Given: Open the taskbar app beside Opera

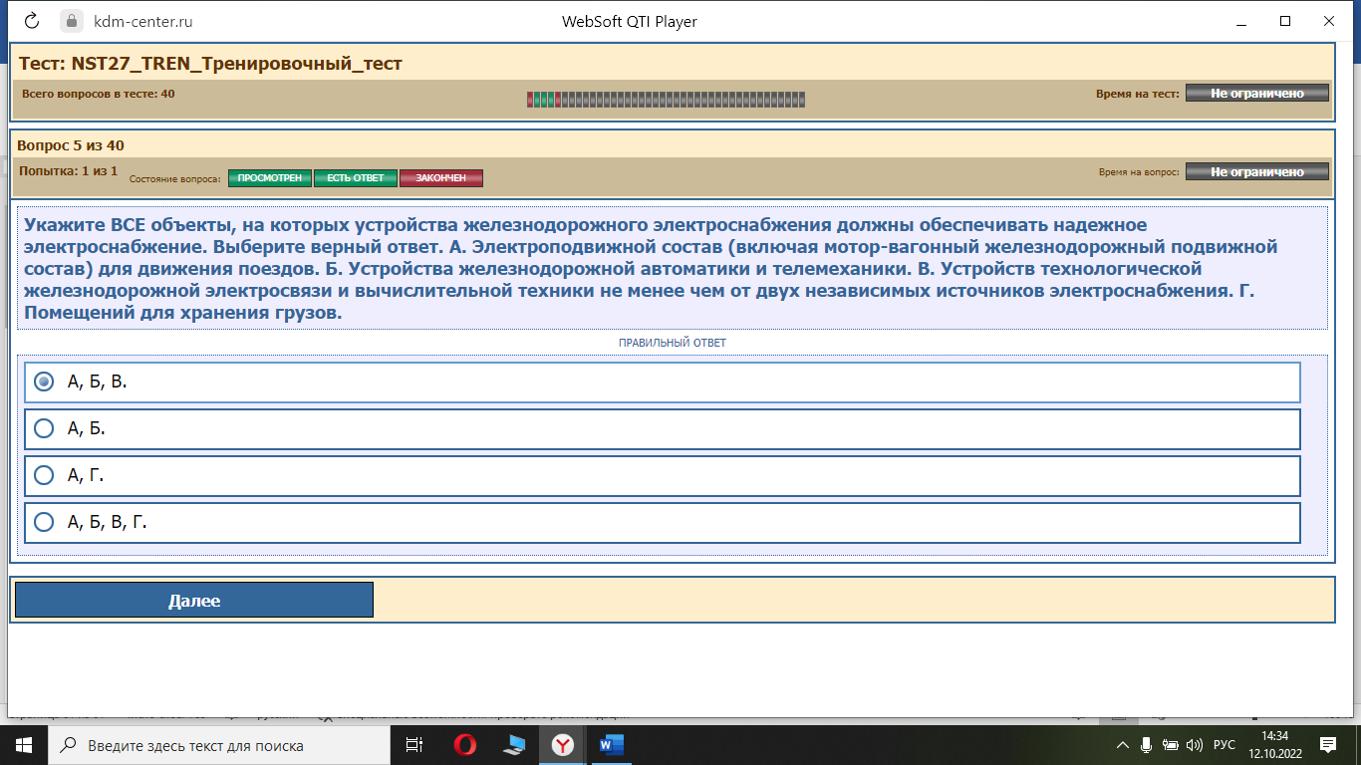Looking at the screenshot, I should [514, 745].
